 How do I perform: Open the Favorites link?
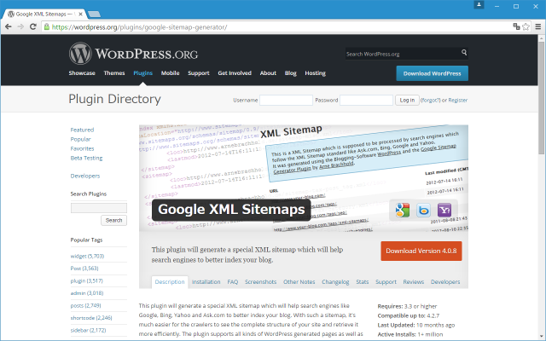[x=82, y=148]
